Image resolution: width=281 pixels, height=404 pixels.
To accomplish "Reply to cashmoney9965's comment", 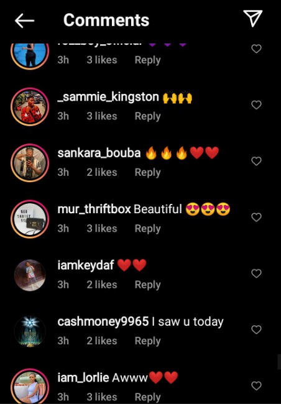I will (147, 341).
